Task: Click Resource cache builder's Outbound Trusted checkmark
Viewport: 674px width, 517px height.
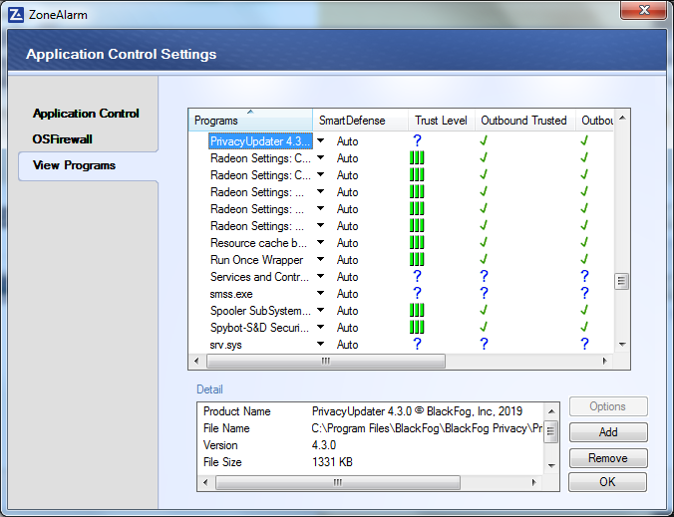Action: [484, 243]
